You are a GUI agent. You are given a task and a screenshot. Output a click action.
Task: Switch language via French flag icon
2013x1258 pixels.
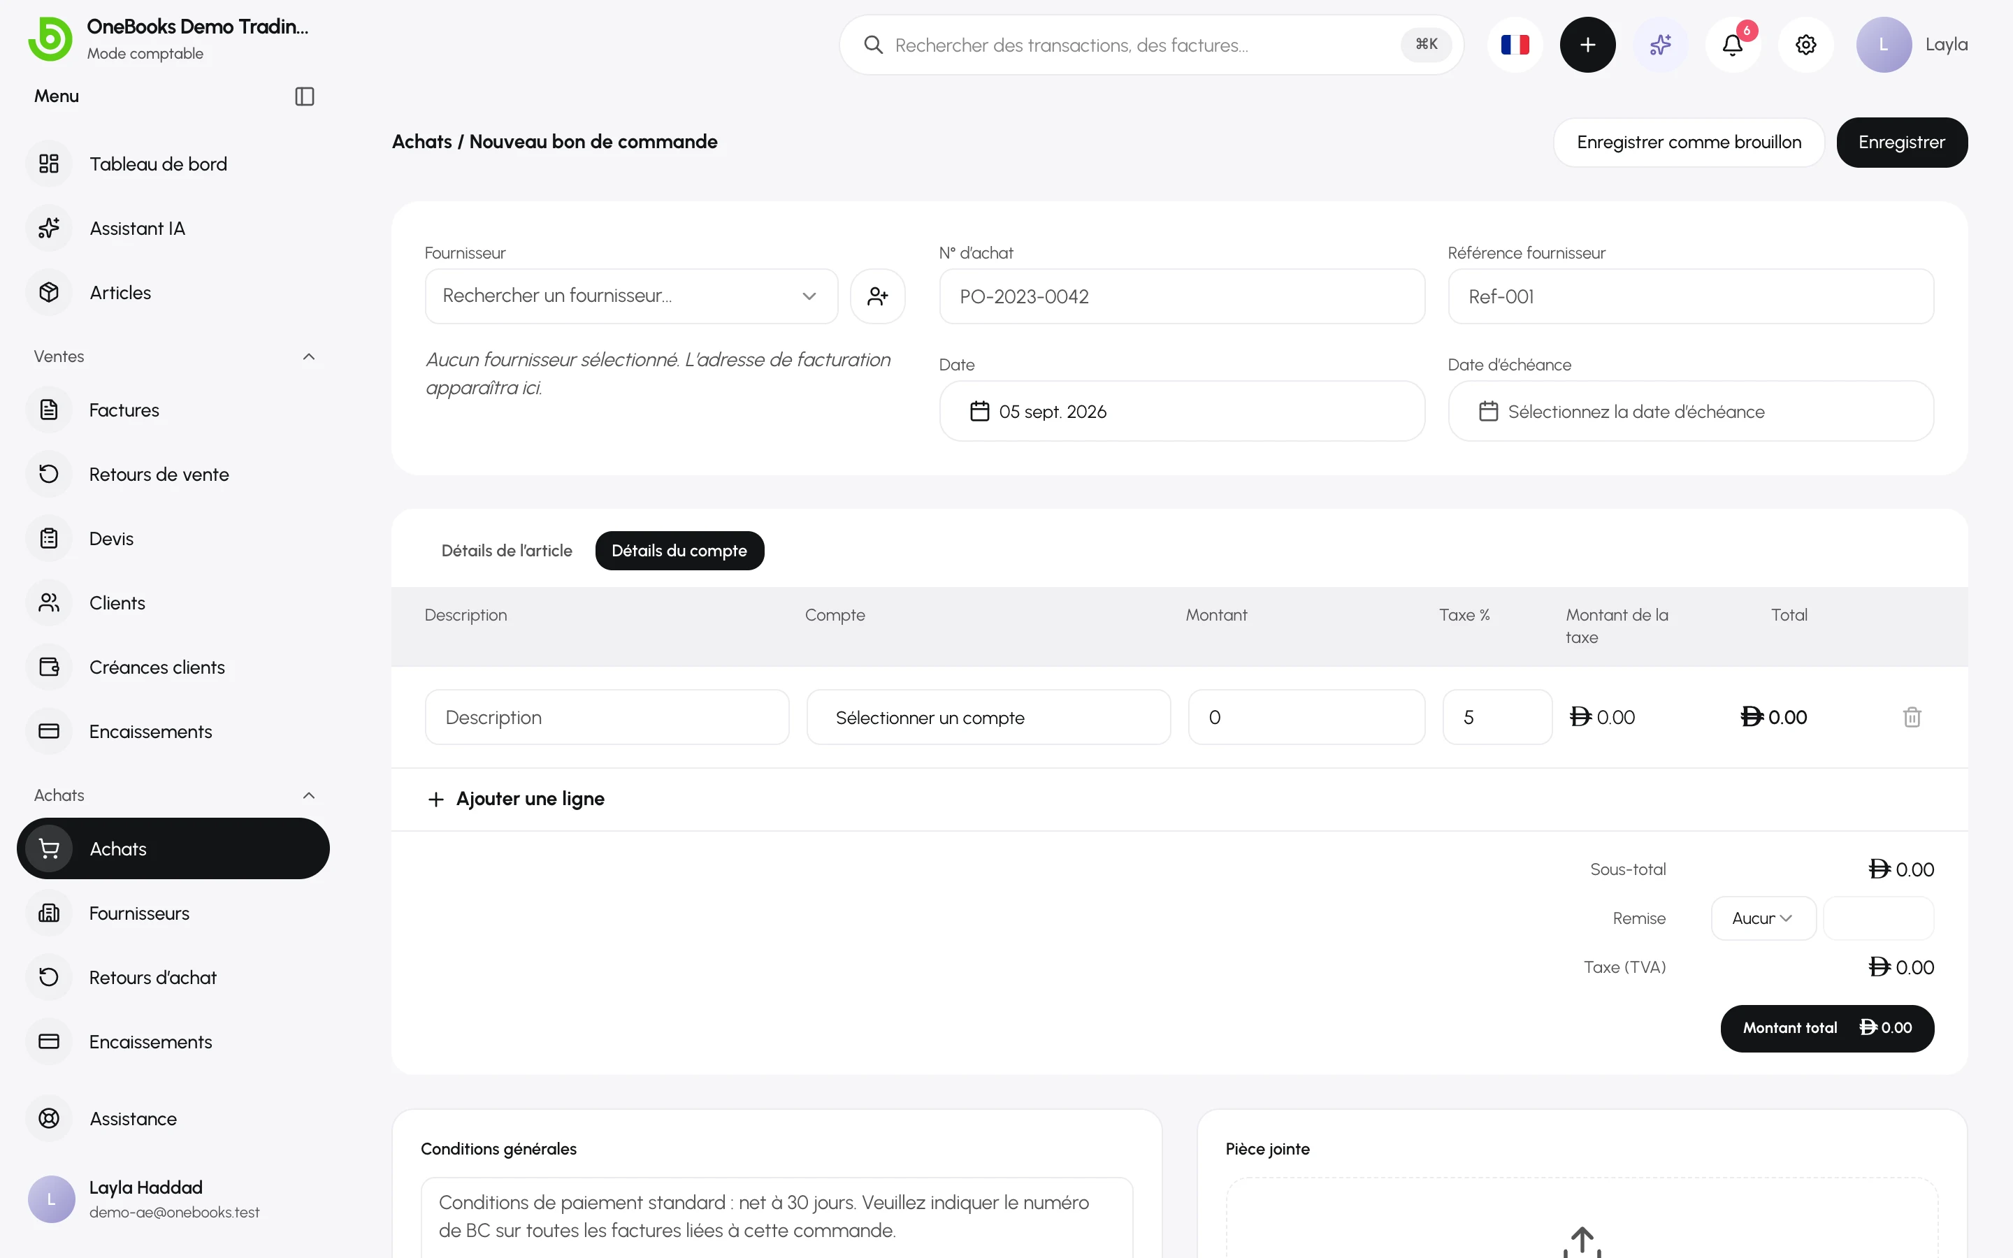coord(1515,45)
